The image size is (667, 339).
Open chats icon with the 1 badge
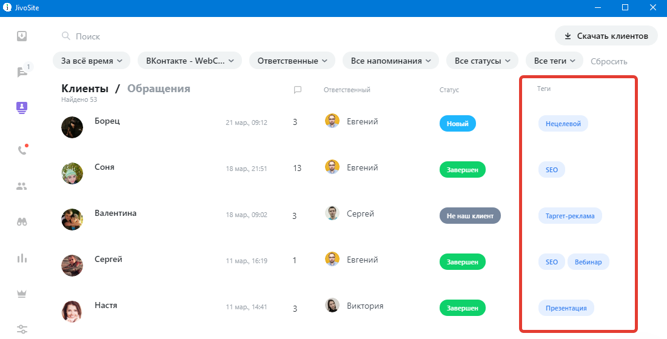coord(22,72)
